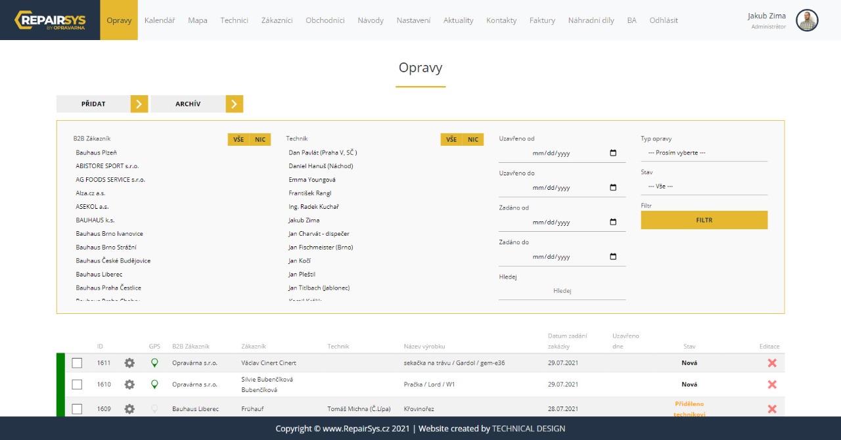Go to the Aktuality tab

pos(459,20)
